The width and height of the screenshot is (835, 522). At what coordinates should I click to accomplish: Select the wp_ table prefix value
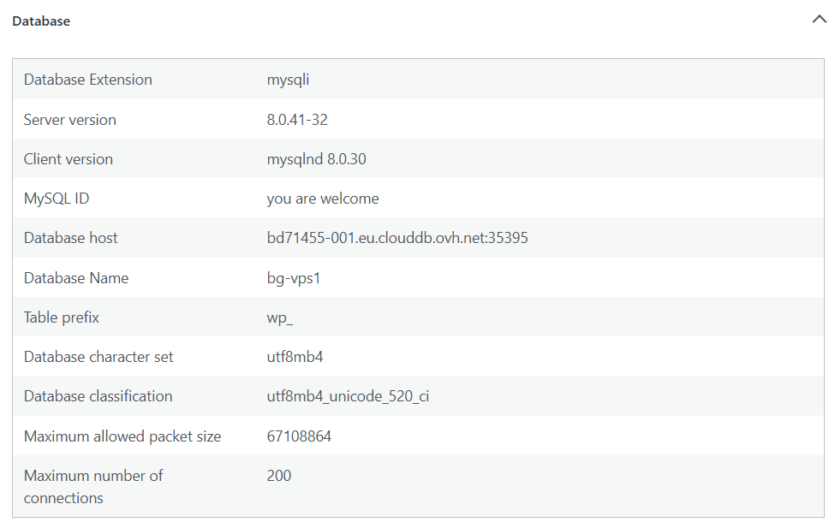tap(281, 317)
